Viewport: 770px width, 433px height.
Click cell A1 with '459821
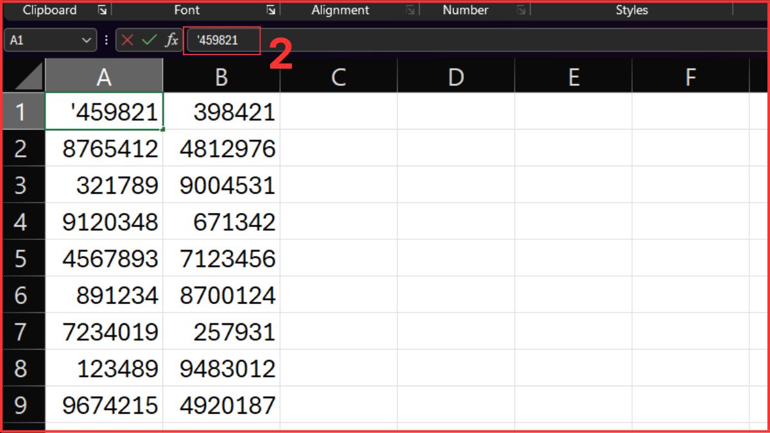[x=104, y=112]
